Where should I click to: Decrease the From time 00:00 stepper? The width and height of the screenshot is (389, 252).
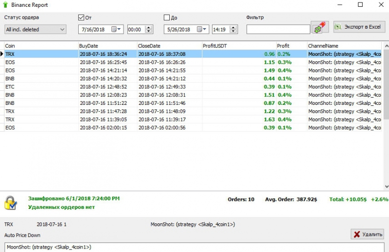[x=149, y=31]
